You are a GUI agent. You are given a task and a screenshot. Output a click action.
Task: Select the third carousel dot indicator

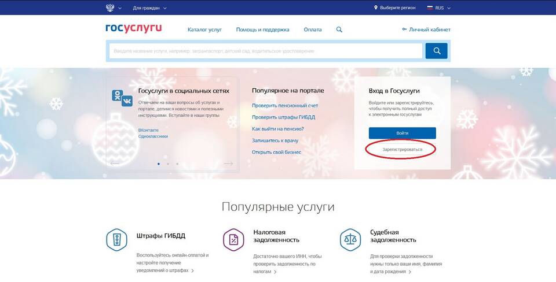[x=177, y=164]
